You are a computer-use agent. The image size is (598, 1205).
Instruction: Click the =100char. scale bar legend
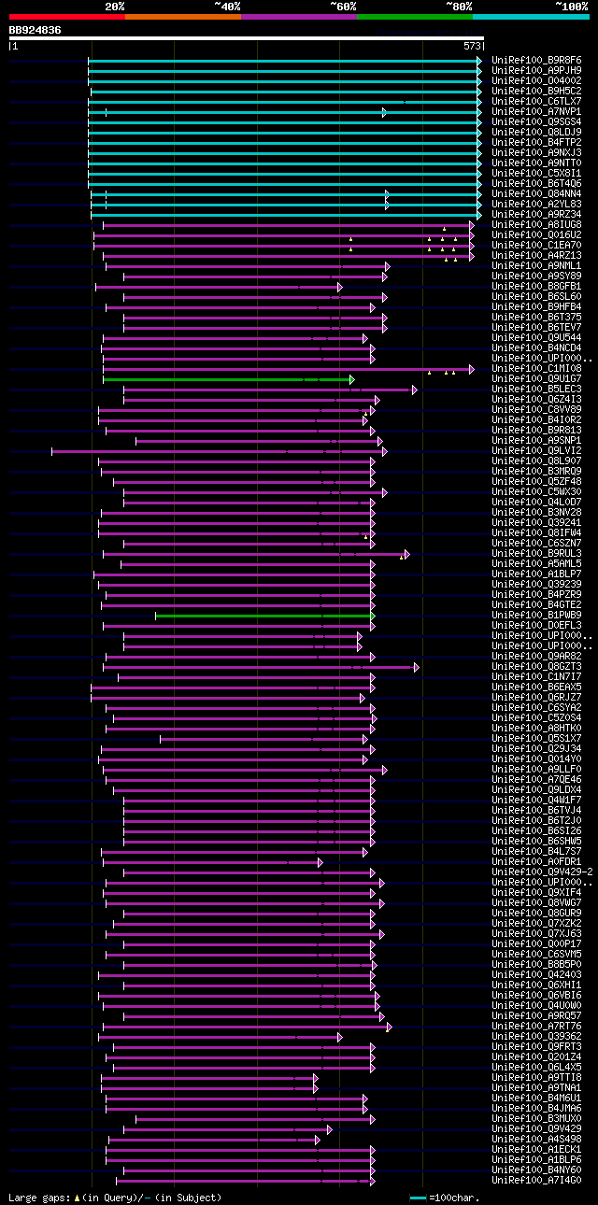tap(444, 1198)
